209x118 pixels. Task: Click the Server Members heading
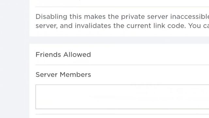pos(63,74)
